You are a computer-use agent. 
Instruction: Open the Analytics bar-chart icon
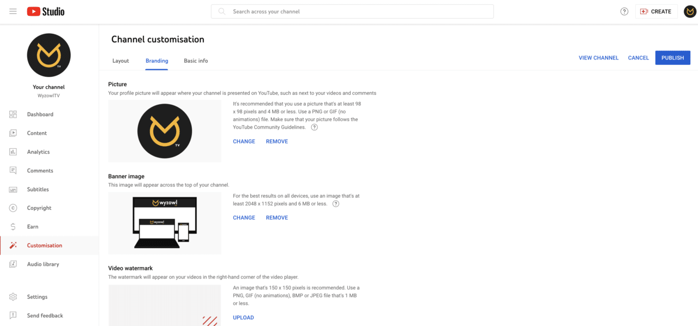click(x=13, y=152)
